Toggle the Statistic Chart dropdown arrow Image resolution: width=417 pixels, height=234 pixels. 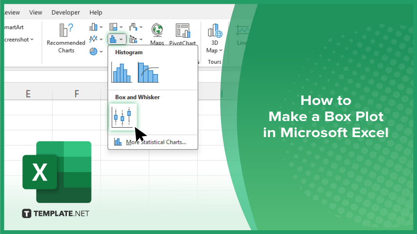(x=121, y=39)
